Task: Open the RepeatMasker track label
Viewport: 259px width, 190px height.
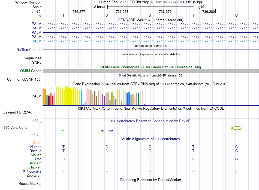Action: pyautogui.click(x=30, y=183)
